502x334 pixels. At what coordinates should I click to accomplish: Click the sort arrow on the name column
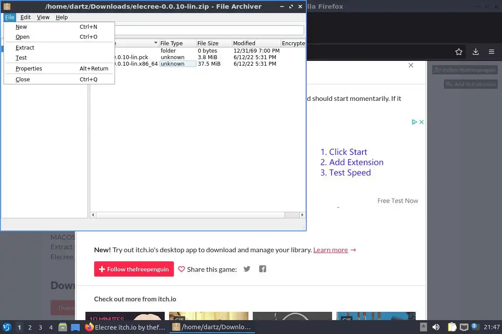pos(156,43)
